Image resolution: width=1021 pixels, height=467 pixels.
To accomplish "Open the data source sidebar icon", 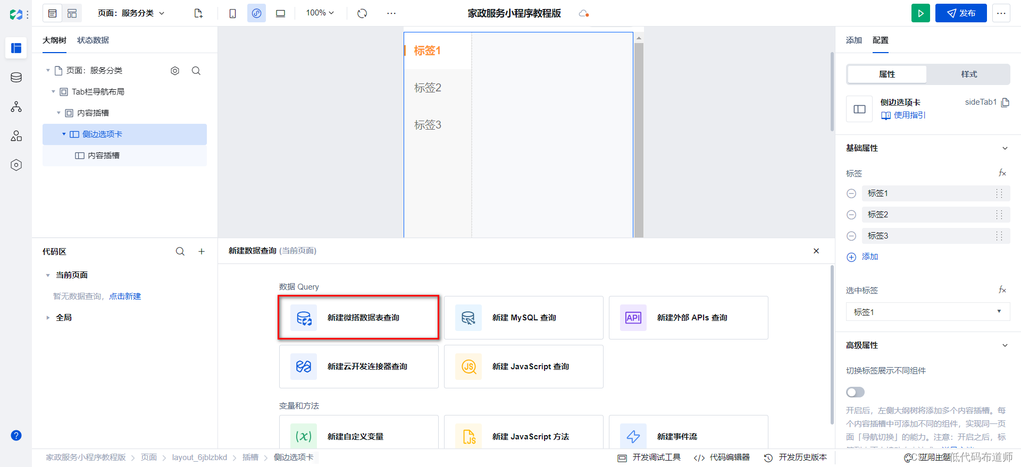I will [16, 78].
